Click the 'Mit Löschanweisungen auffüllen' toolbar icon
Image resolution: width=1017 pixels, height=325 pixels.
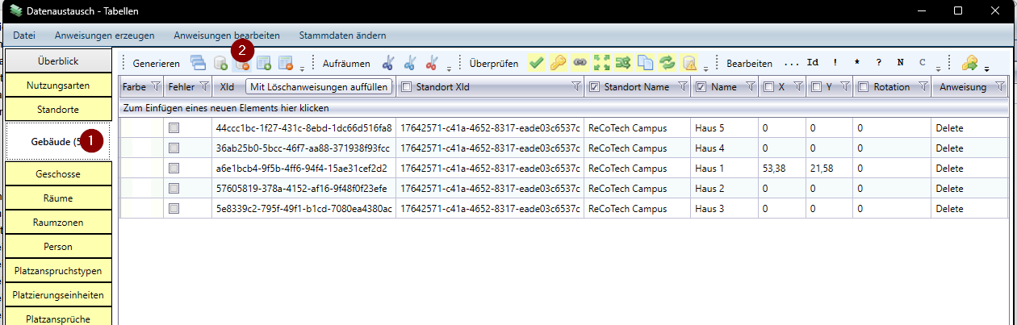coord(241,64)
